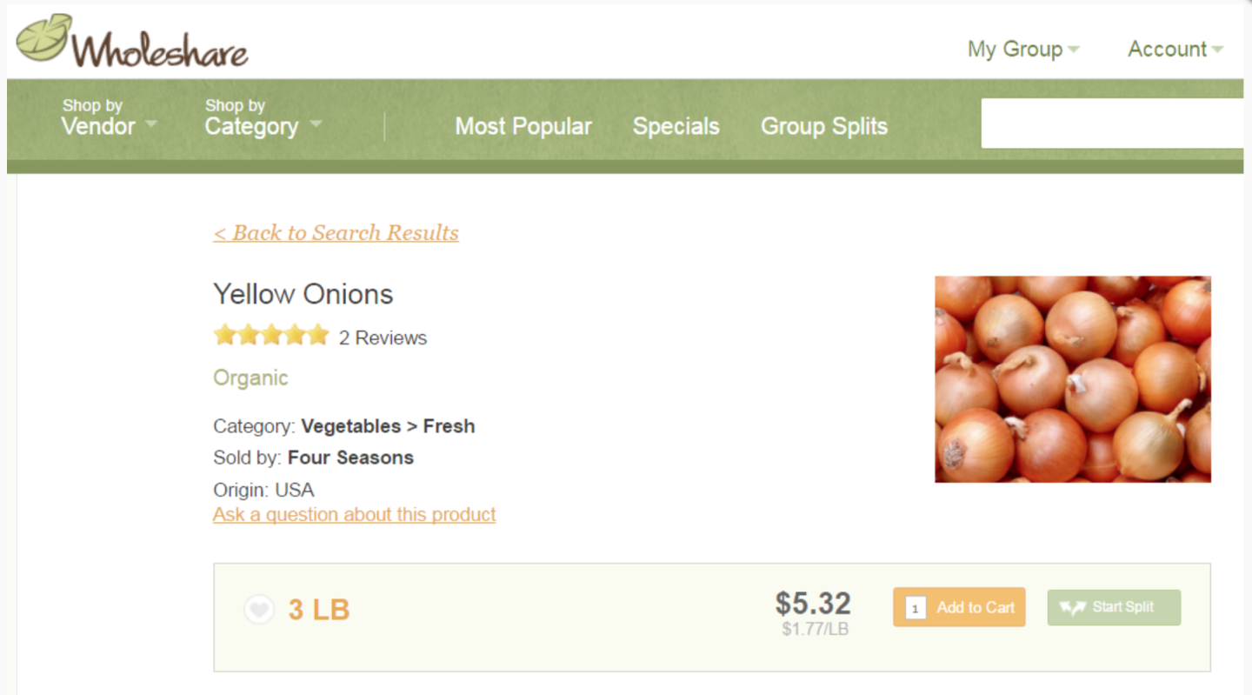Open the Vegetables > Fresh category
The image size is (1252, 695).
point(388,426)
